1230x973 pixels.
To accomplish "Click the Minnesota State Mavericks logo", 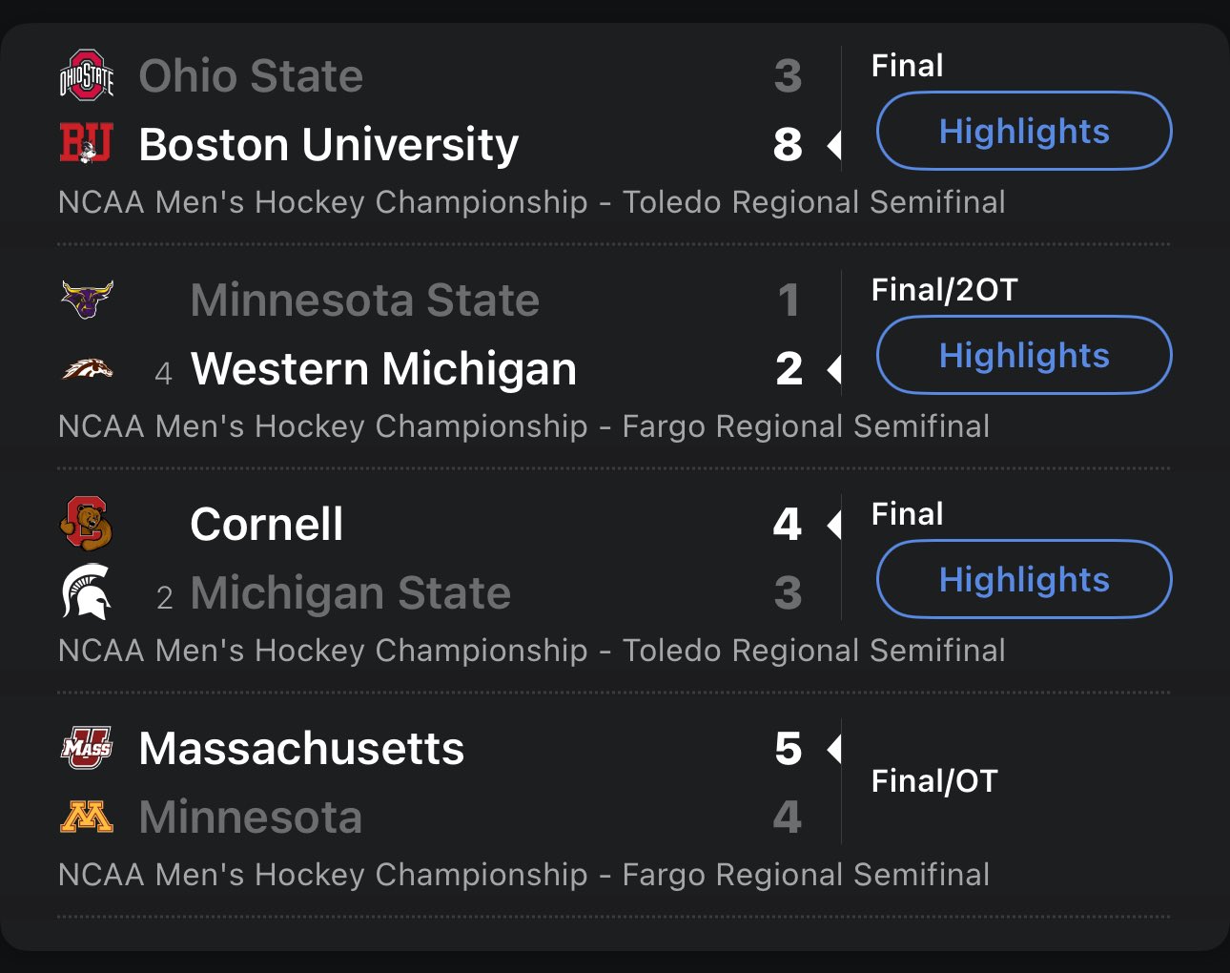I will (x=87, y=300).
